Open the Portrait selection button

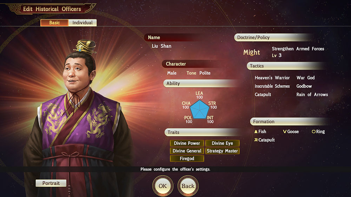(51, 183)
